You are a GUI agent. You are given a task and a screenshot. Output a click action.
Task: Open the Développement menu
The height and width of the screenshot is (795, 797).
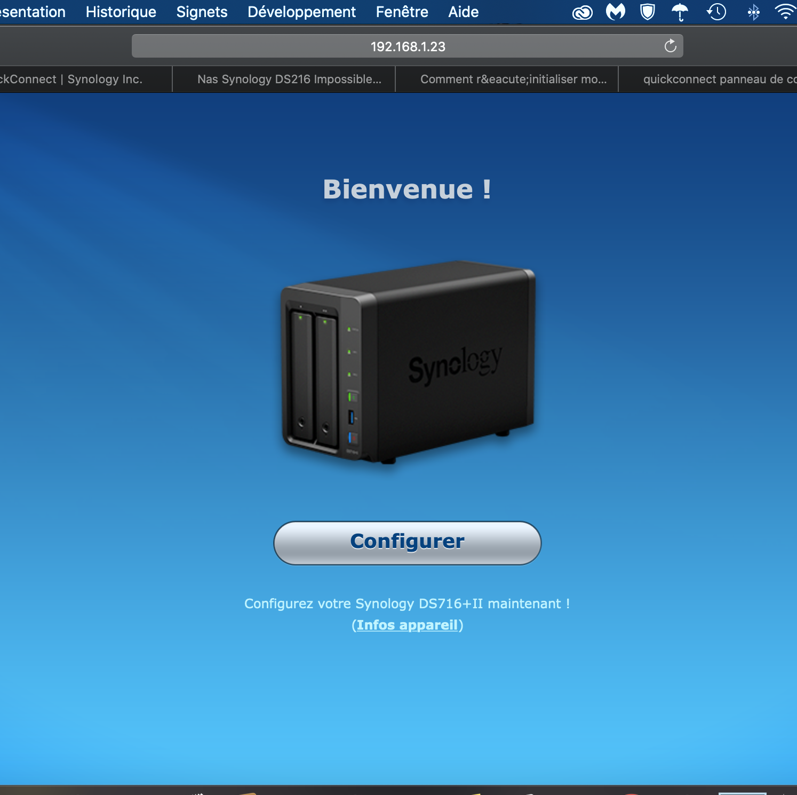point(301,12)
